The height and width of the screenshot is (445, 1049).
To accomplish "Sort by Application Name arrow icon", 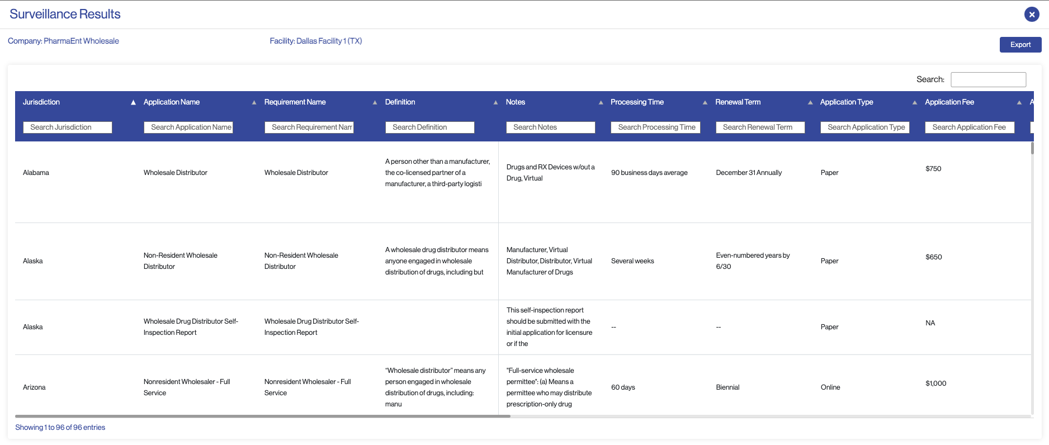I will tap(254, 102).
